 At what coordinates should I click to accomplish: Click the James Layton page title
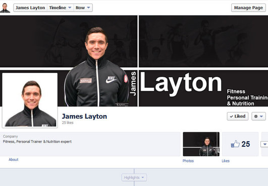click(x=84, y=117)
